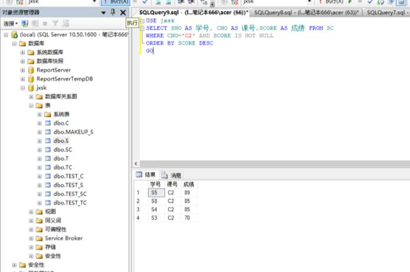Expand the dbo.TEST_TC table node
This screenshot has width=410, height=272.
point(40,203)
